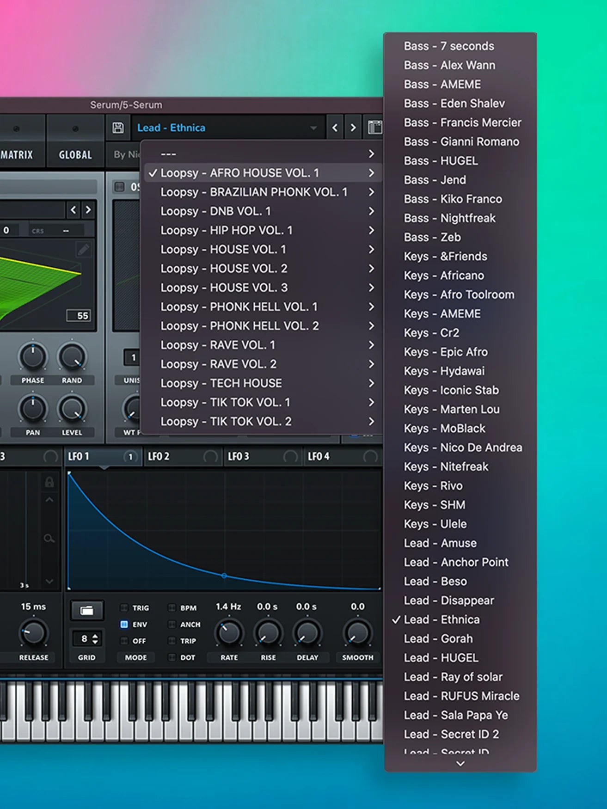Enable the TRIP checkbox
Viewport: 607px width, 809px height.
click(172, 641)
